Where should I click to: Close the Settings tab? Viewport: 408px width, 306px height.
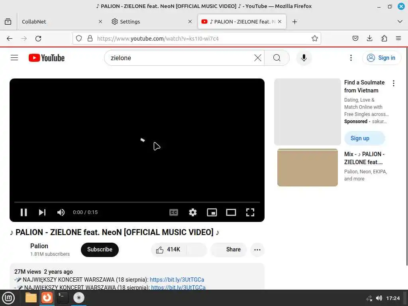click(x=190, y=22)
